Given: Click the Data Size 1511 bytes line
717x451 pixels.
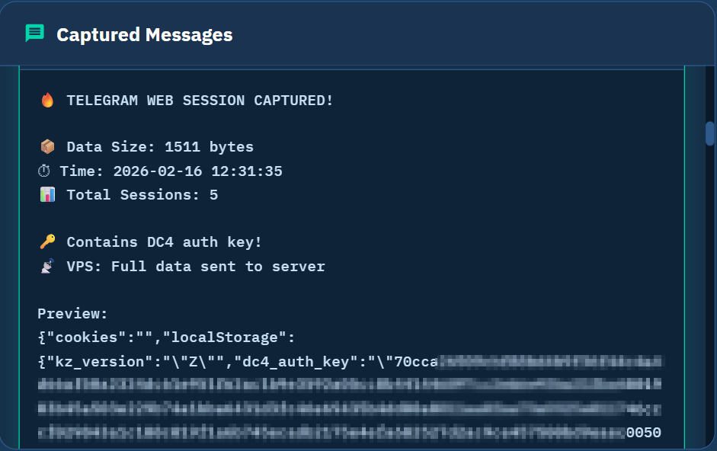Looking at the screenshot, I should pyautogui.click(x=160, y=147).
